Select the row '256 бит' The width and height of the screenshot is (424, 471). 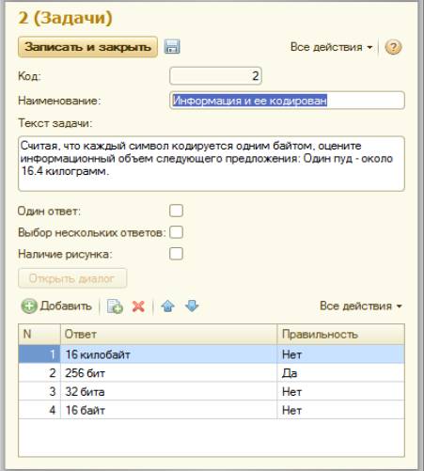coord(212,373)
